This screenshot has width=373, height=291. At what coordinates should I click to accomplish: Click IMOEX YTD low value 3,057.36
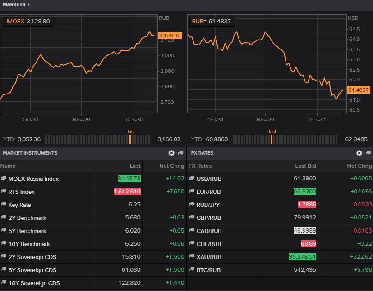coord(29,139)
